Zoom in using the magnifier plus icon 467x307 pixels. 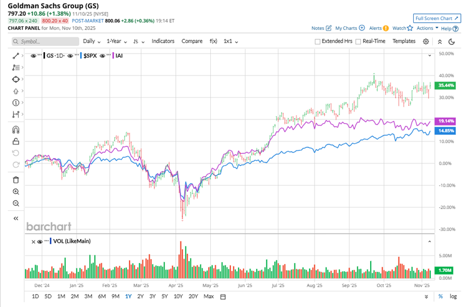pos(16,191)
